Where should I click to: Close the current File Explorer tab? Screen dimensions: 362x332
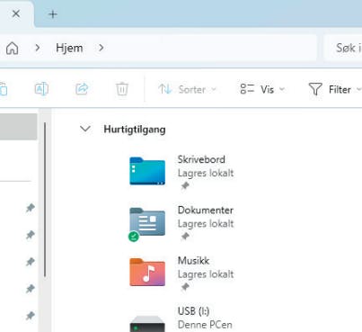[x=16, y=13]
